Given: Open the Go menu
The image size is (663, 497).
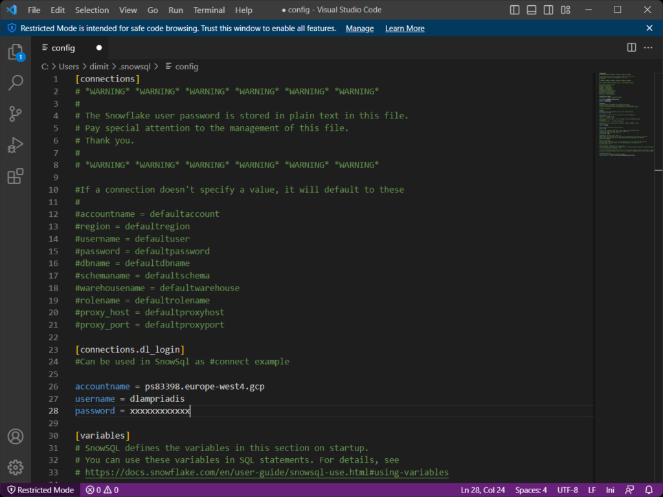Looking at the screenshot, I should [x=153, y=10].
